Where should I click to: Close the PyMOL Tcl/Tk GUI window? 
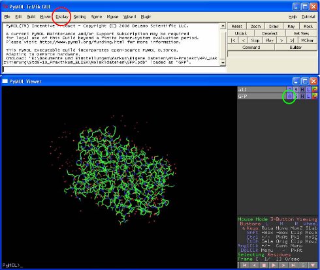click(x=313, y=7)
